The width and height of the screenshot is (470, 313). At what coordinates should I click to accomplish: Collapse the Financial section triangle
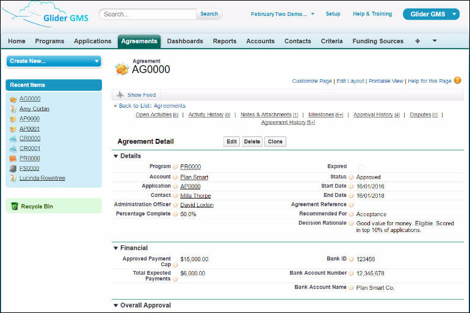pyautogui.click(x=116, y=248)
